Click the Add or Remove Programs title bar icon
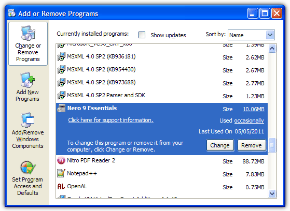Image resolution: width=290 pixels, height=211 pixels. [x=12, y=13]
